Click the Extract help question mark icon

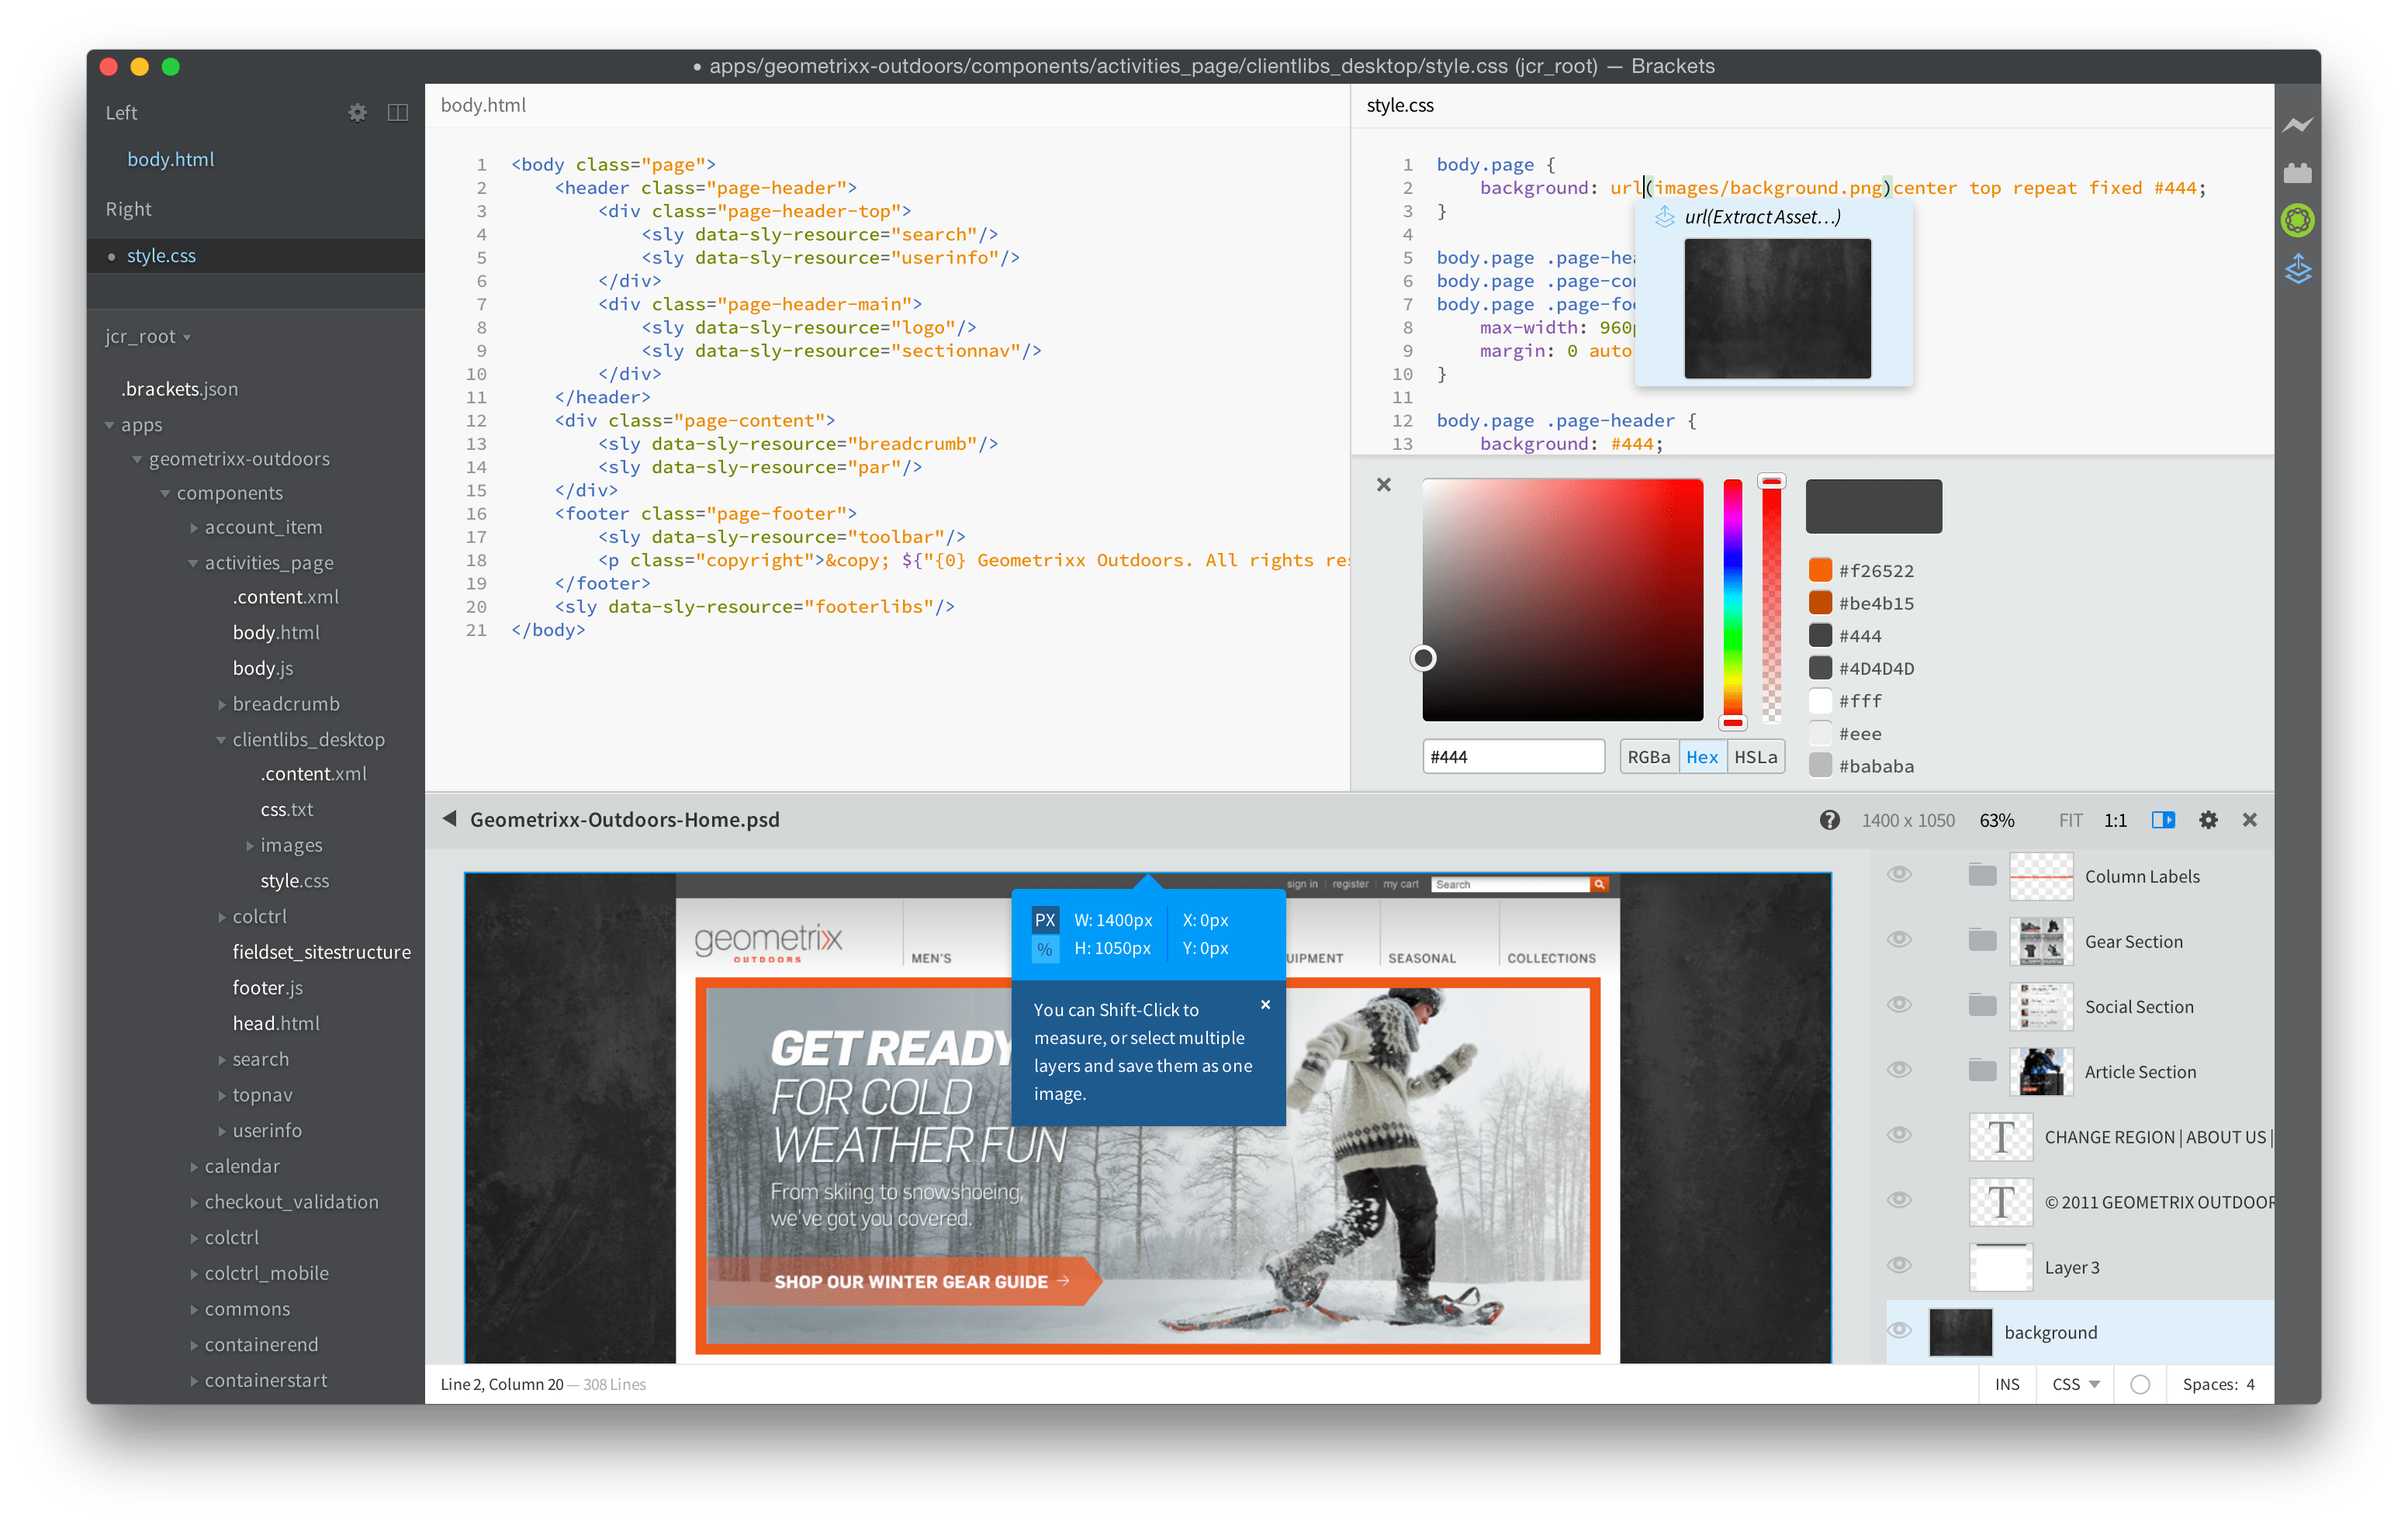coord(1831,819)
